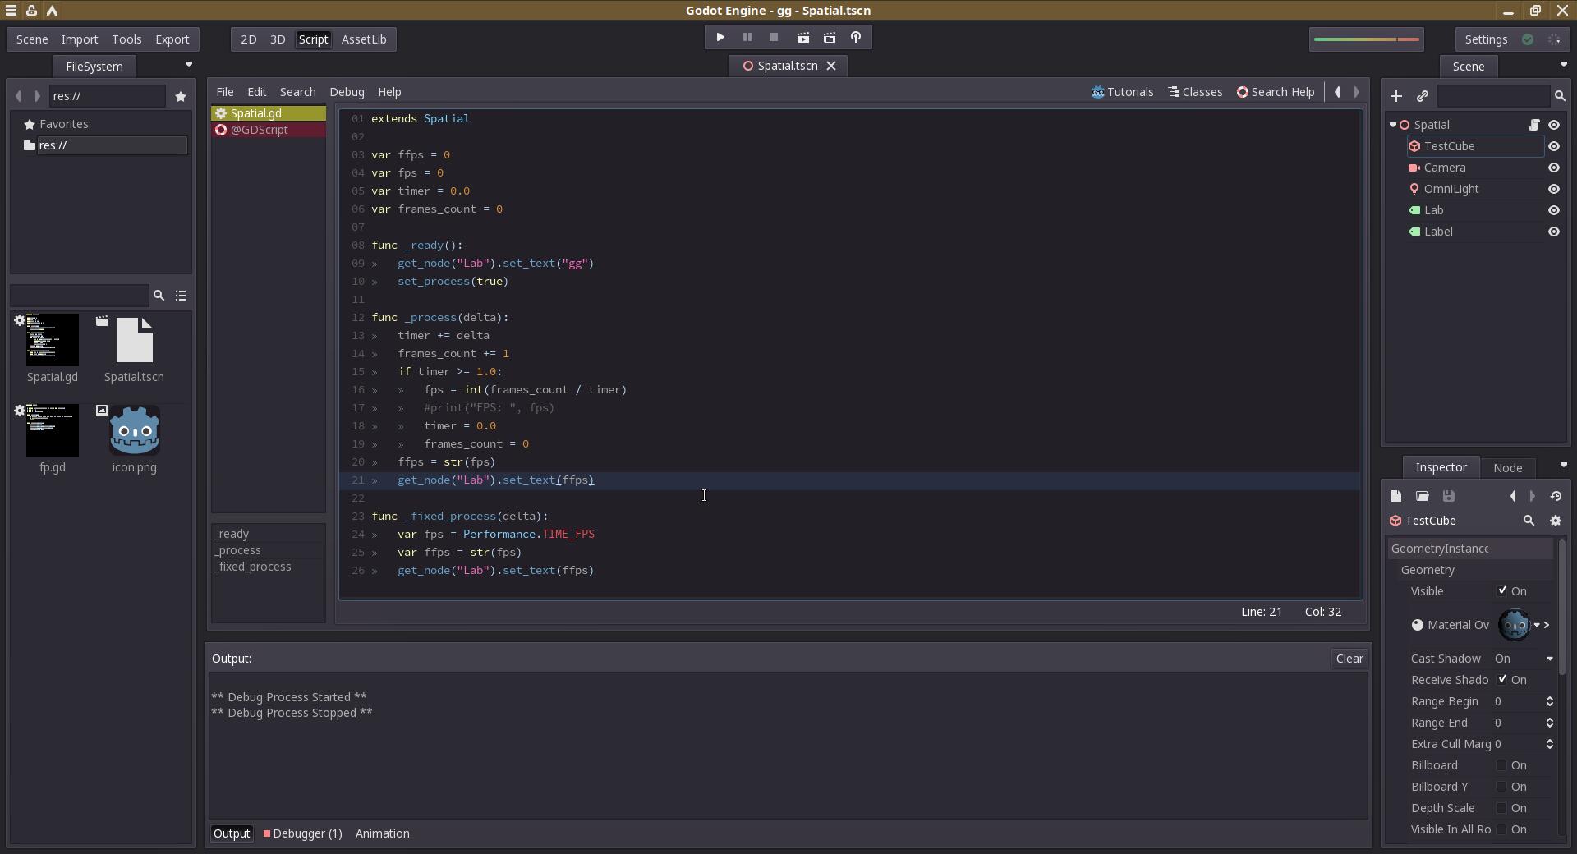1577x854 pixels.
Task: Hide the TestCube node in scene tree
Action: point(1553,146)
